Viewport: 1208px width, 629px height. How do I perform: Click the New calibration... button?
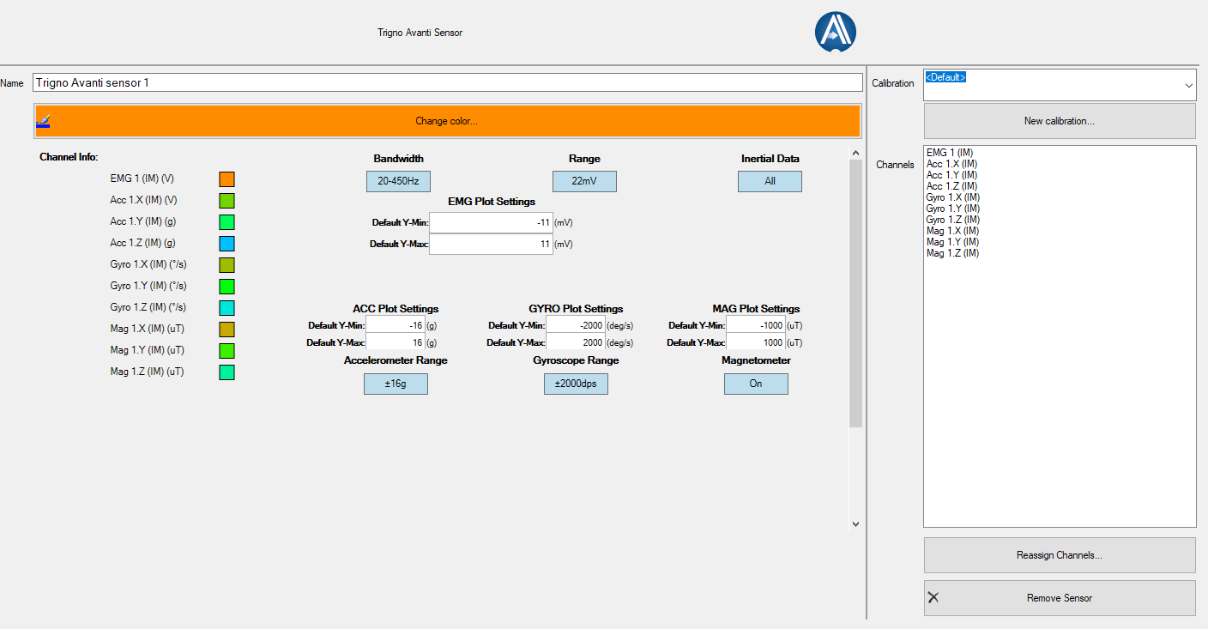(x=1060, y=121)
